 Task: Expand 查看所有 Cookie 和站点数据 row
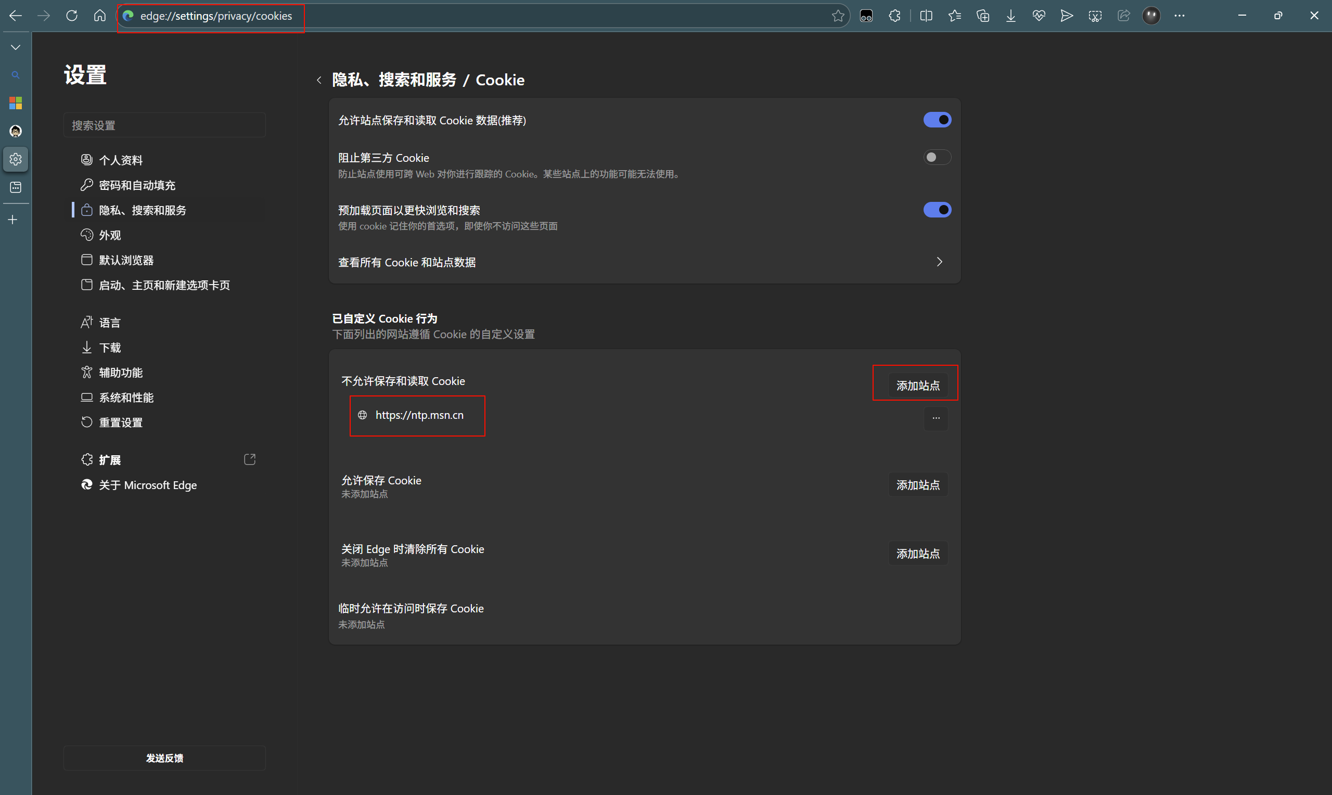pos(644,262)
